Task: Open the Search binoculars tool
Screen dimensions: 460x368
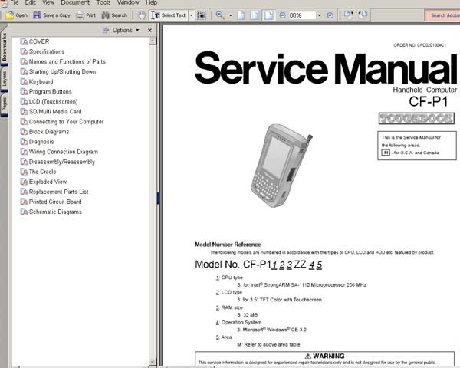Action: [x=114, y=15]
